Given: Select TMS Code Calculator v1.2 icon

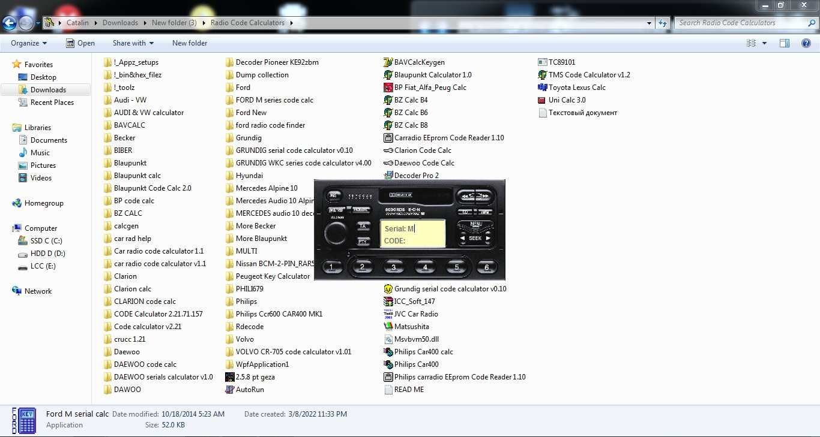Looking at the screenshot, I should click(x=543, y=75).
